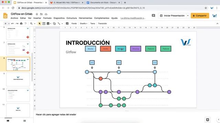Go back in browser history
Image resolution: width=220 pixels, height=123 pixels.
tap(3, 8)
